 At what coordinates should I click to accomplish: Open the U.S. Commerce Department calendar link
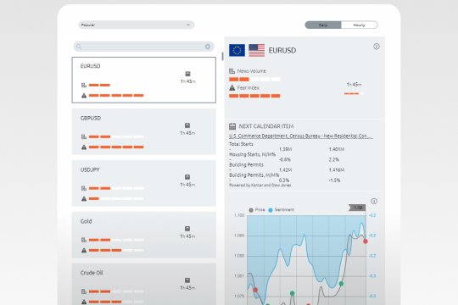(301, 136)
